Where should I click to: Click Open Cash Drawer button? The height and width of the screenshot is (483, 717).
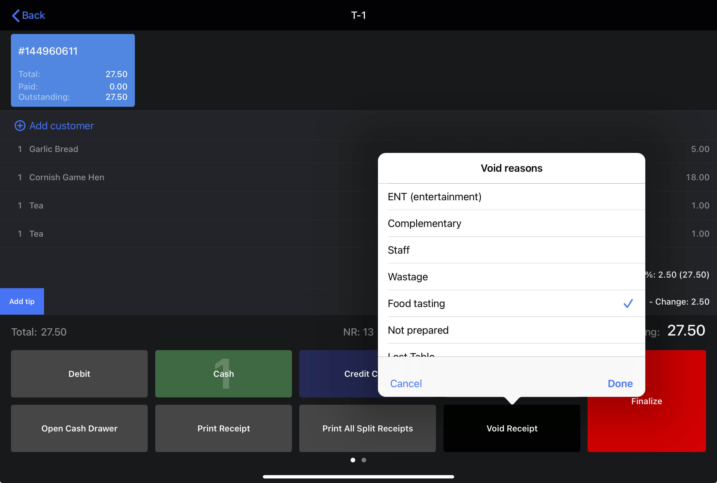[79, 428]
